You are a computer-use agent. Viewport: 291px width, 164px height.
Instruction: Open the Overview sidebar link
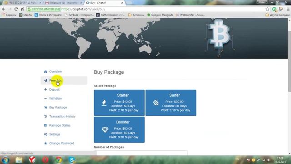[x=55, y=72]
